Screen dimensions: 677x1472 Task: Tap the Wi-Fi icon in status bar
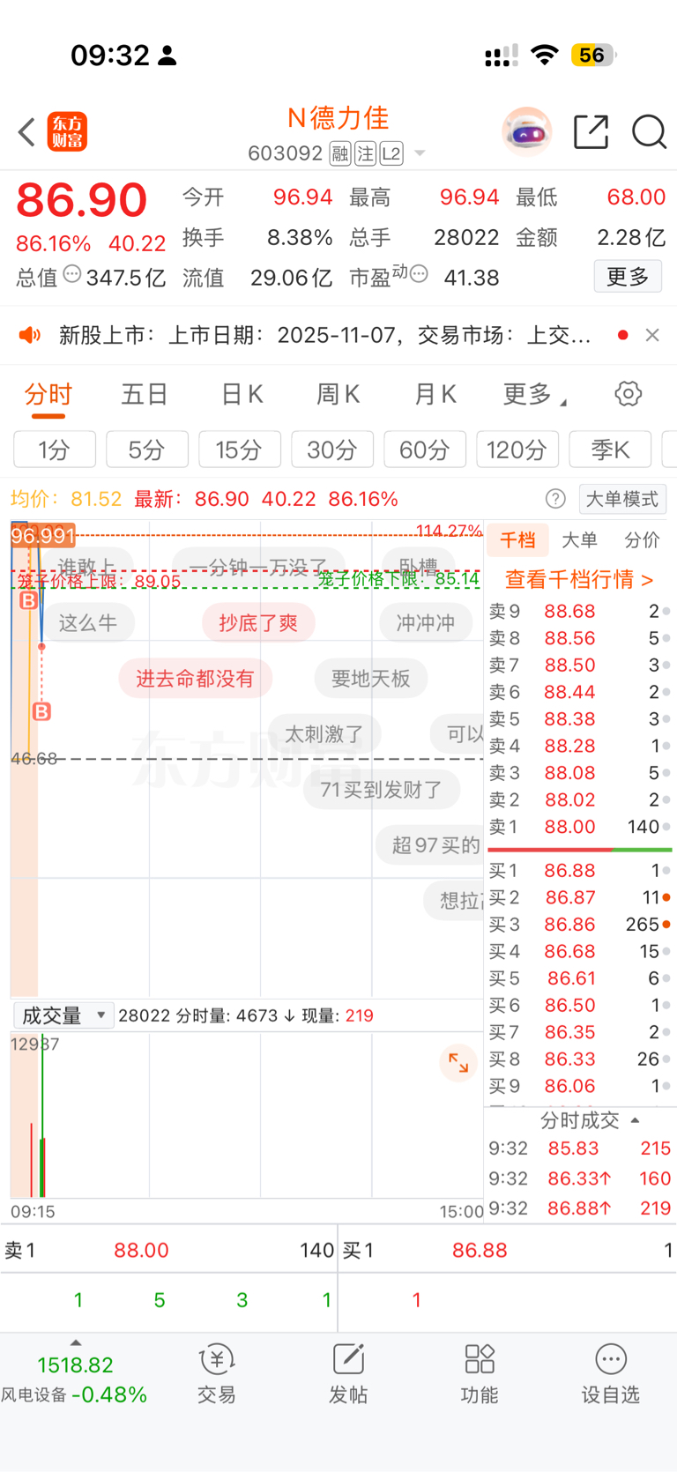[545, 56]
